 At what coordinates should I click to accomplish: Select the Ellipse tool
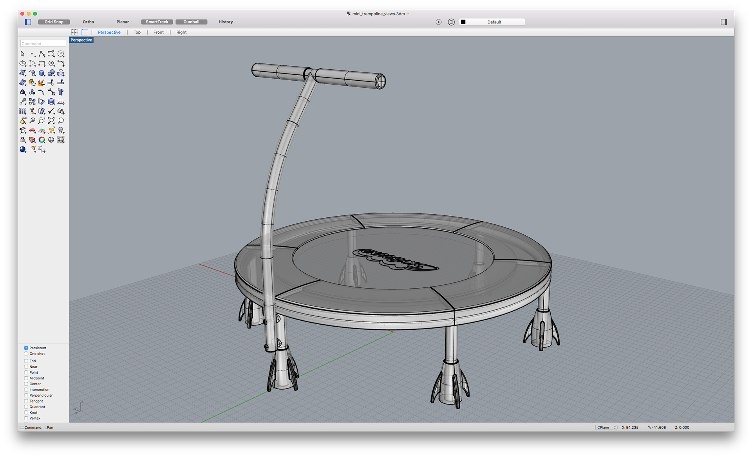pyautogui.click(x=23, y=63)
